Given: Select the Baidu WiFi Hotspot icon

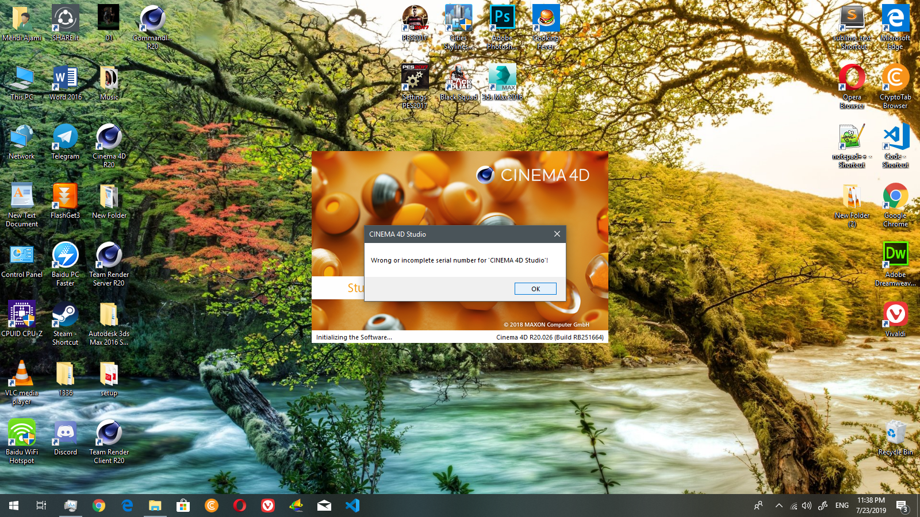Looking at the screenshot, I should (22, 441).
